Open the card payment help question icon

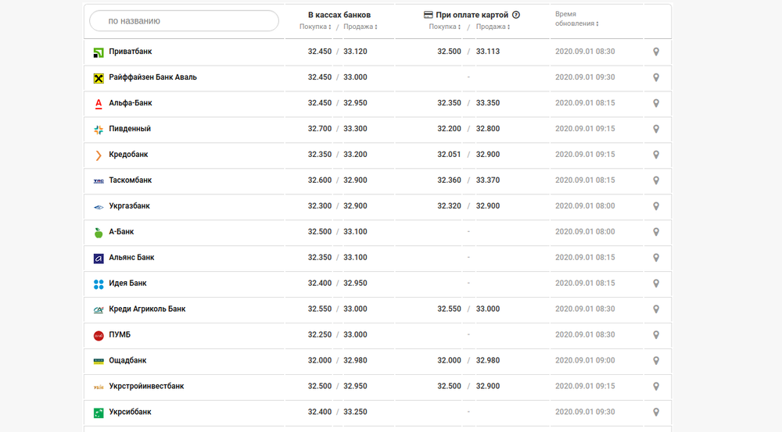[516, 15]
